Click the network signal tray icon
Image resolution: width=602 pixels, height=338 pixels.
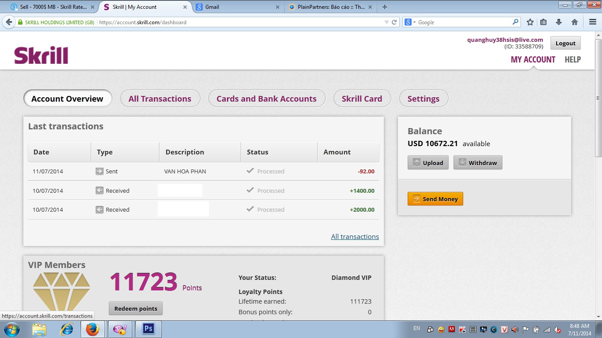point(547,329)
